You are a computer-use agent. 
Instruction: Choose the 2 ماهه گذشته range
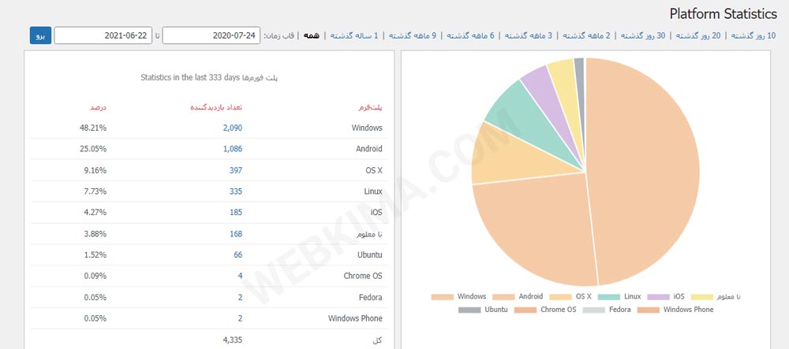[586, 35]
